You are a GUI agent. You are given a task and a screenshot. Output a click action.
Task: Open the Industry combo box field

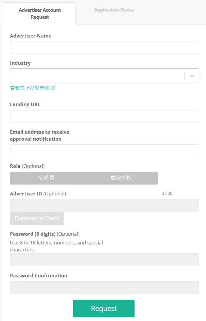tap(97, 76)
